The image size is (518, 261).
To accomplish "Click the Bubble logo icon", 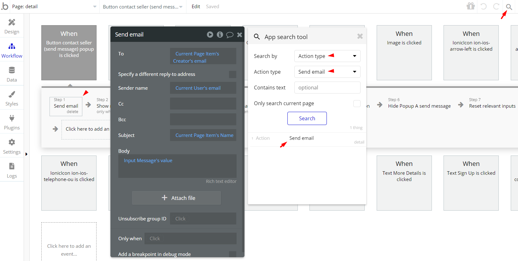I will click(5, 6).
